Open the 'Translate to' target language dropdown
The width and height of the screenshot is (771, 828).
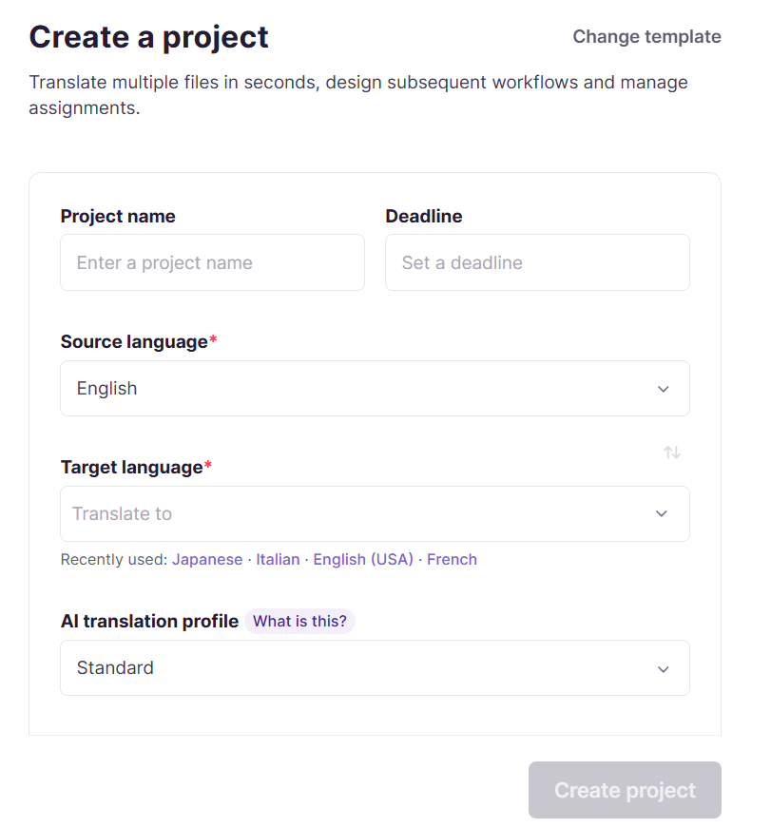pos(375,513)
